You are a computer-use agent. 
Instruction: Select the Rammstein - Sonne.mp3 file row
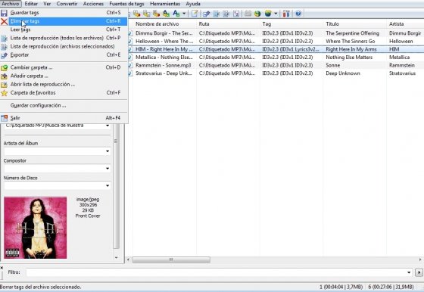(x=276, y=65)
